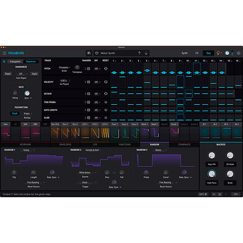This screenshot has width=243, height=243.
Task: Click the Realign button
Action: click(28, 118)
